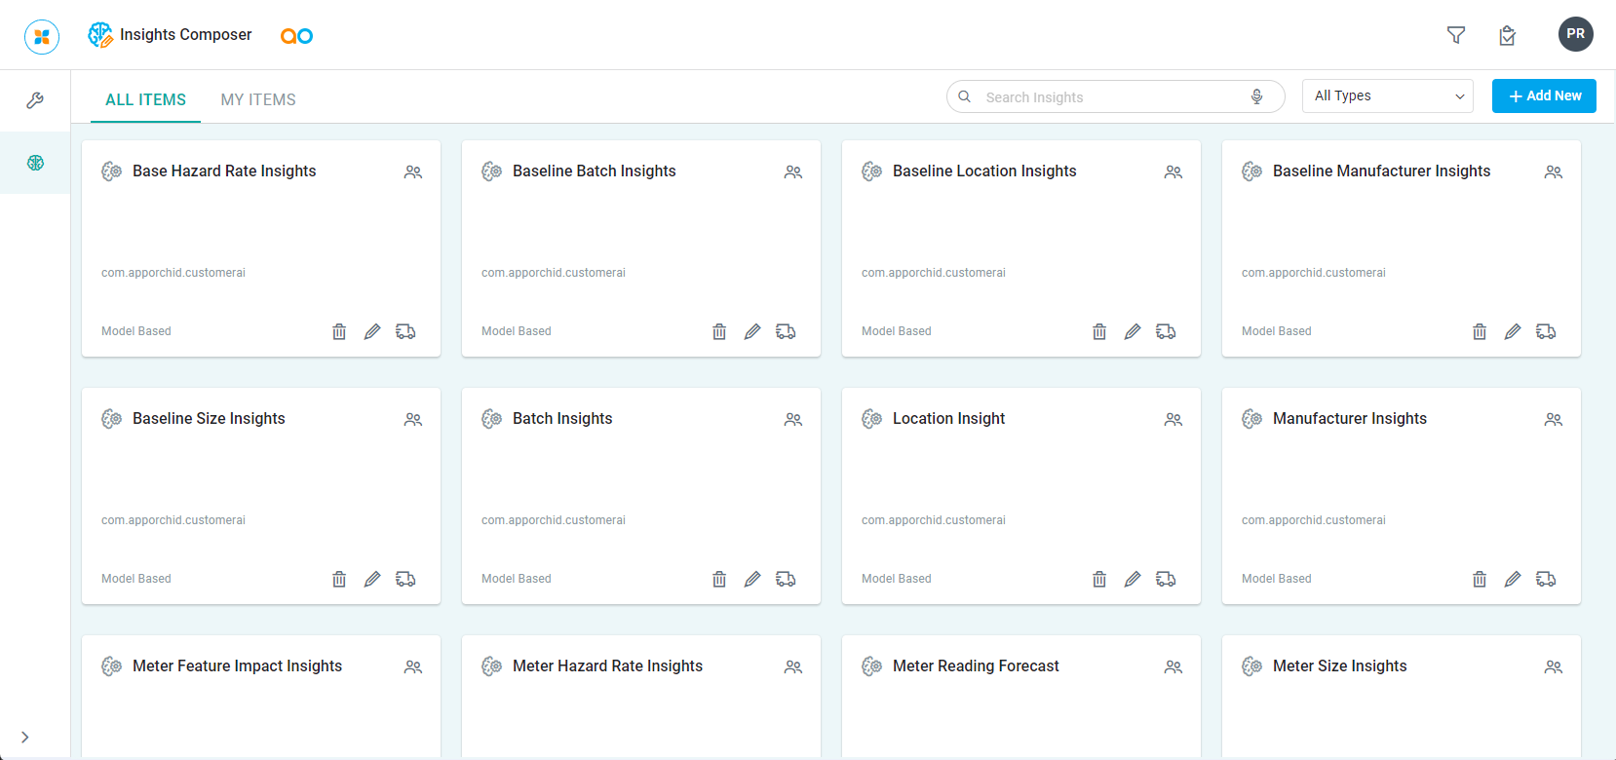The height and width of the screenshot is (760, 1616).
Task: Click the filter funnel icon in header
Action: pyautogui.click(x=1456, y=35)
